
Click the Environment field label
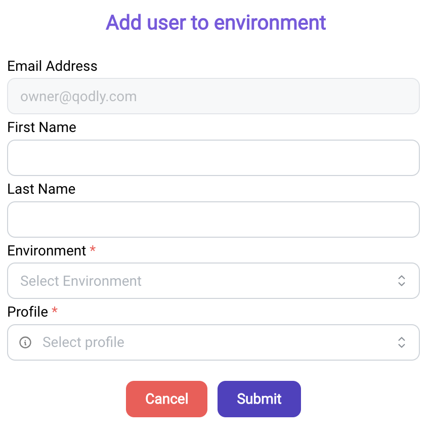click(47, 250)
